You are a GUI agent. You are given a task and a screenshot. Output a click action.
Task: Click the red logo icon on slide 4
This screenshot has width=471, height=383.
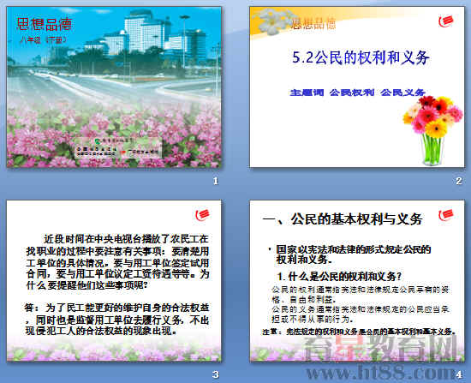446,215
